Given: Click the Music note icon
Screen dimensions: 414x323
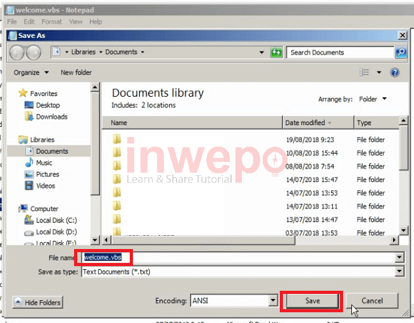Looking at the screenshot, I should [x=29, y=162].
